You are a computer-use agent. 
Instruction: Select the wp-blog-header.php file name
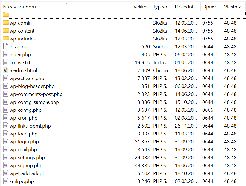[32, 86]
